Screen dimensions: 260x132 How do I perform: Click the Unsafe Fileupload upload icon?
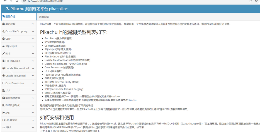[x=3, y=76]
